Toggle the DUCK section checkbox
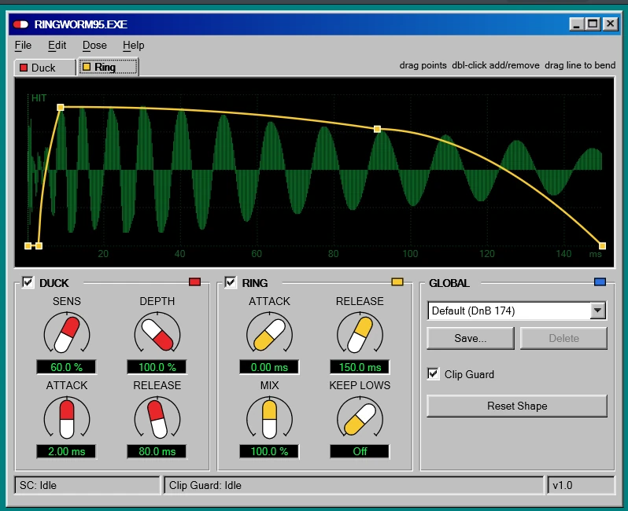Image resolution: width=628 pixels, height=511 pixels. point(28,282)
